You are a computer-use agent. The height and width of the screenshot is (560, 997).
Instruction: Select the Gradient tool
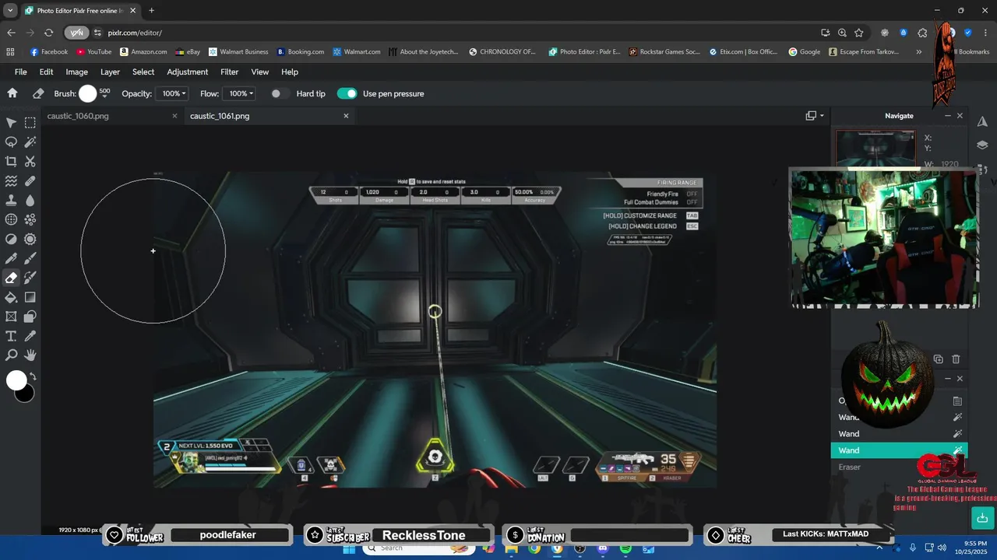click(x=30, y=297)
